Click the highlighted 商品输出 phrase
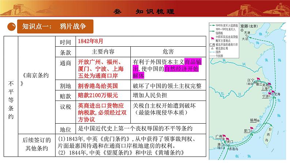 (x=193, y=62)
